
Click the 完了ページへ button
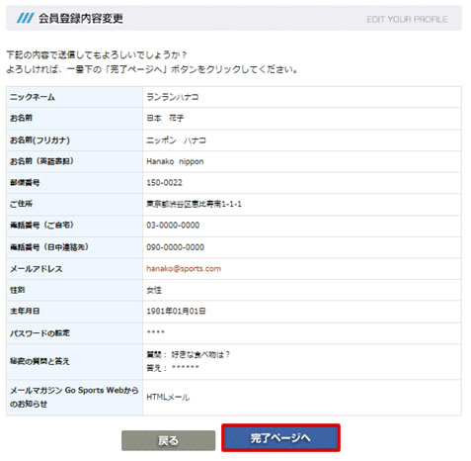280,437
